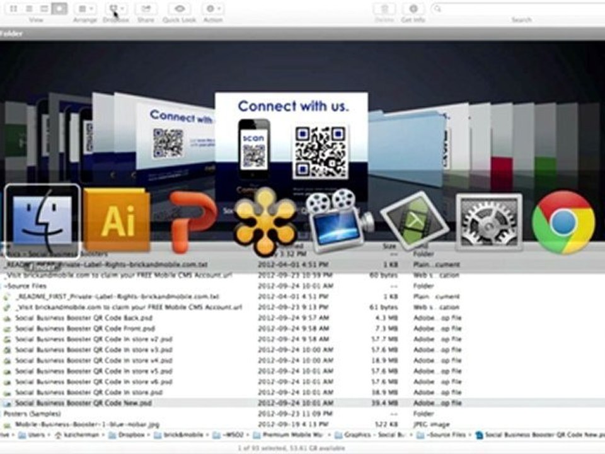Select Adobe Illustrator in app switcher

(x=117, y=220)
